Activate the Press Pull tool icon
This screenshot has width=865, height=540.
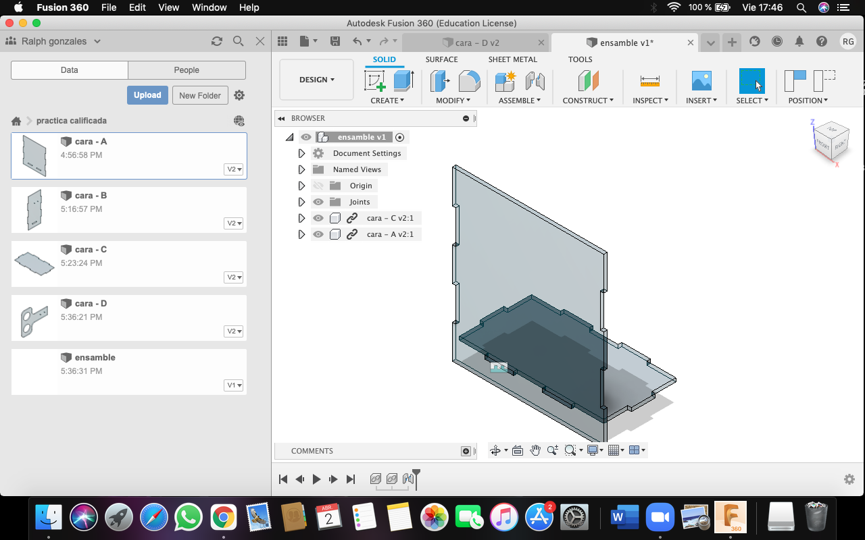[441, 81]
